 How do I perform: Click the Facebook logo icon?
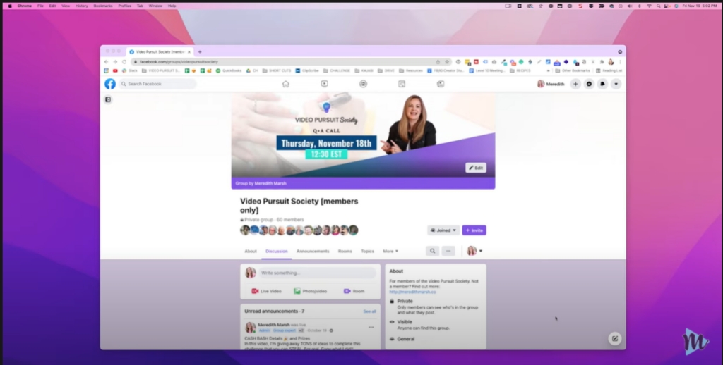[x=110, y=84]
